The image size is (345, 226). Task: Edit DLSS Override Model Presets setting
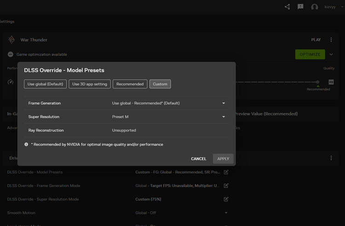(x=226, y=172)
